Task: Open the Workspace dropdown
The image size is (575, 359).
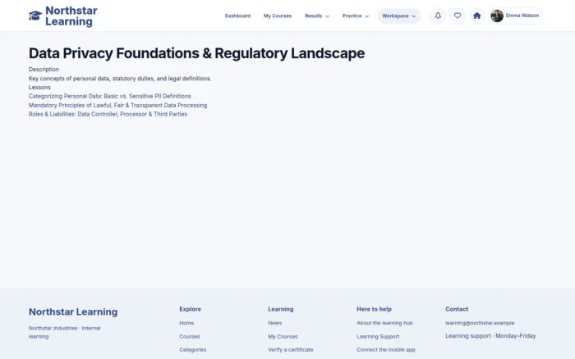Action: coord(399,16)
